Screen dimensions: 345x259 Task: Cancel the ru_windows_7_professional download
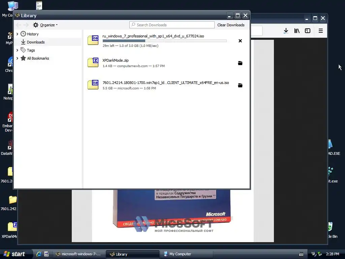(240, 41)
